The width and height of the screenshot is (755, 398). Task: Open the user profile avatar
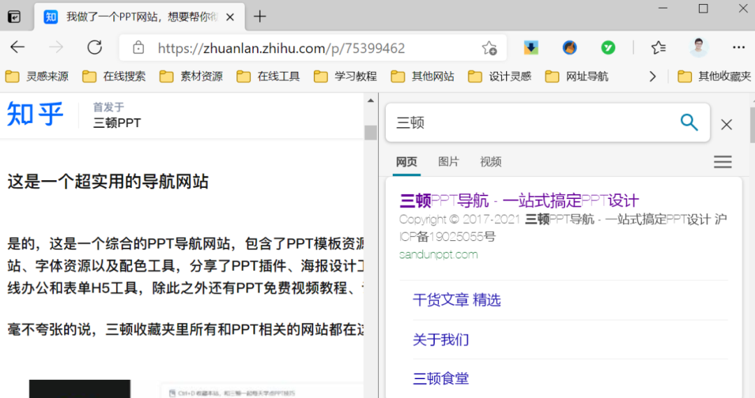tap(698, 47)
